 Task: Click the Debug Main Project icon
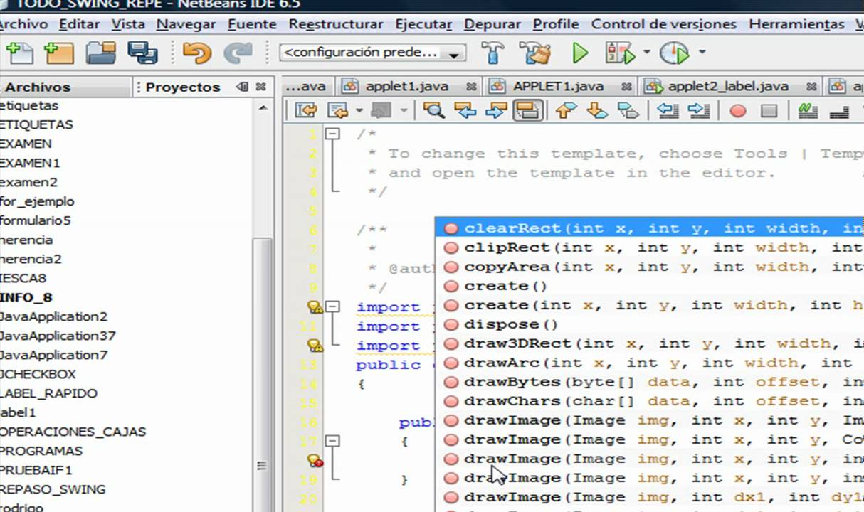click(619, 53)
